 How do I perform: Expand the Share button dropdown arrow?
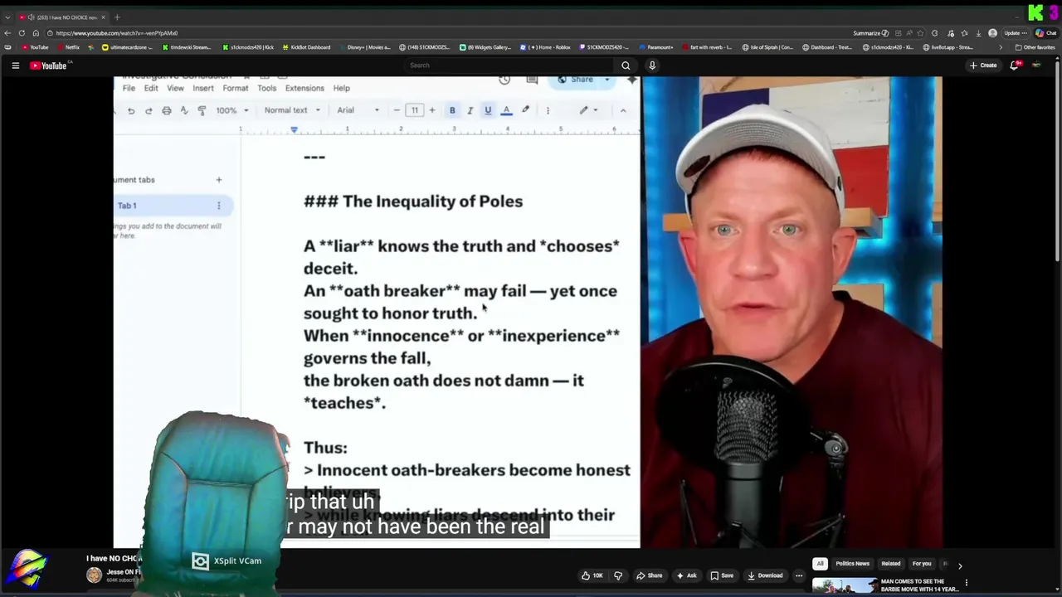tap(607, 80)
